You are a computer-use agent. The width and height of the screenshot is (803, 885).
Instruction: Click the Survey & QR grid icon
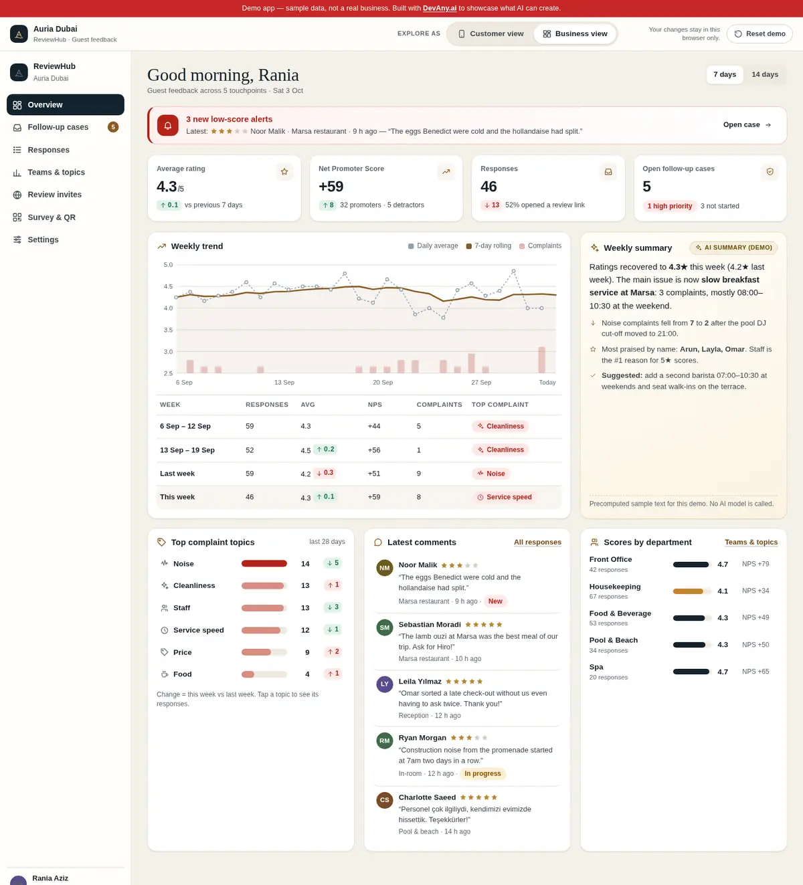click(17, 217)
